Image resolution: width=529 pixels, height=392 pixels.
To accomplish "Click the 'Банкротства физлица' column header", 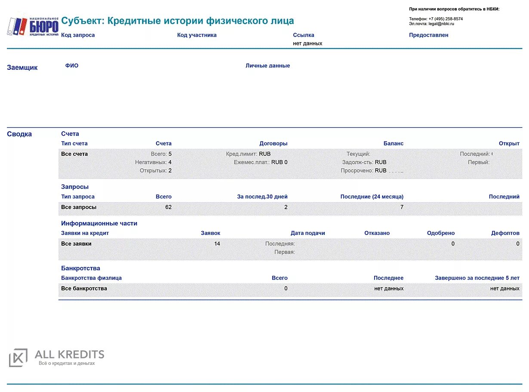I will (91, 278).
